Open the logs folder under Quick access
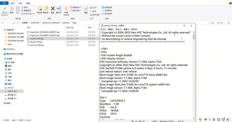Image resolution: width=232 pixels, height=122 pixels. click(10, 44)
